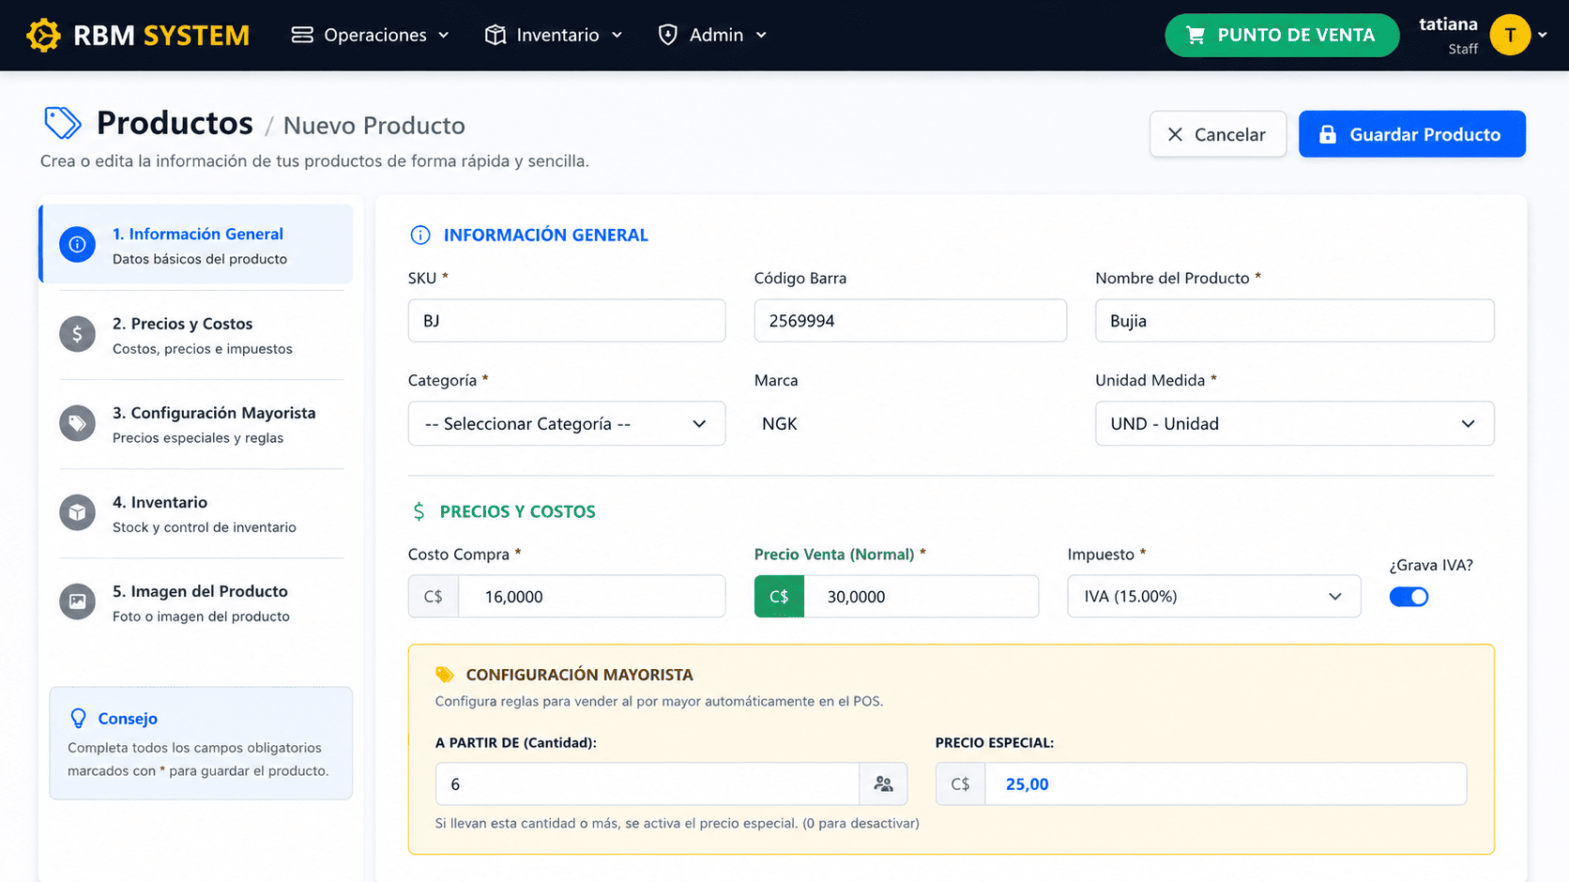Click the RBM System gear logo
Screen dimensions: 1569x882
tap(43, 36)
